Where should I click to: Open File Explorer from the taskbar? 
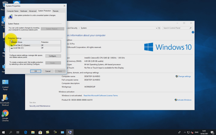pyautogui.click(x=33, y=132)
